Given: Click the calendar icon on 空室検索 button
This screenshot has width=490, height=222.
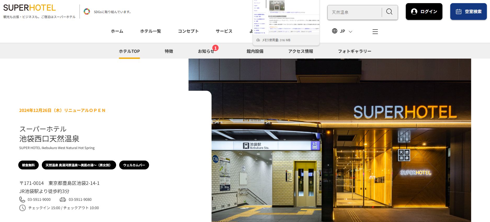Looking at the screenshot, I should 459,12.
